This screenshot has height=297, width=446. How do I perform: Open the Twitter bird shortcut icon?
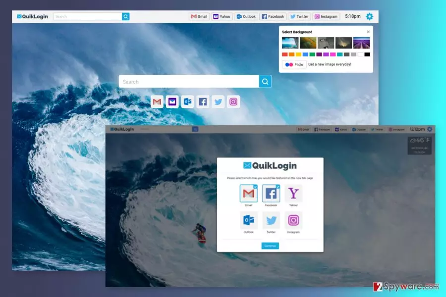[x=218, y=102]
